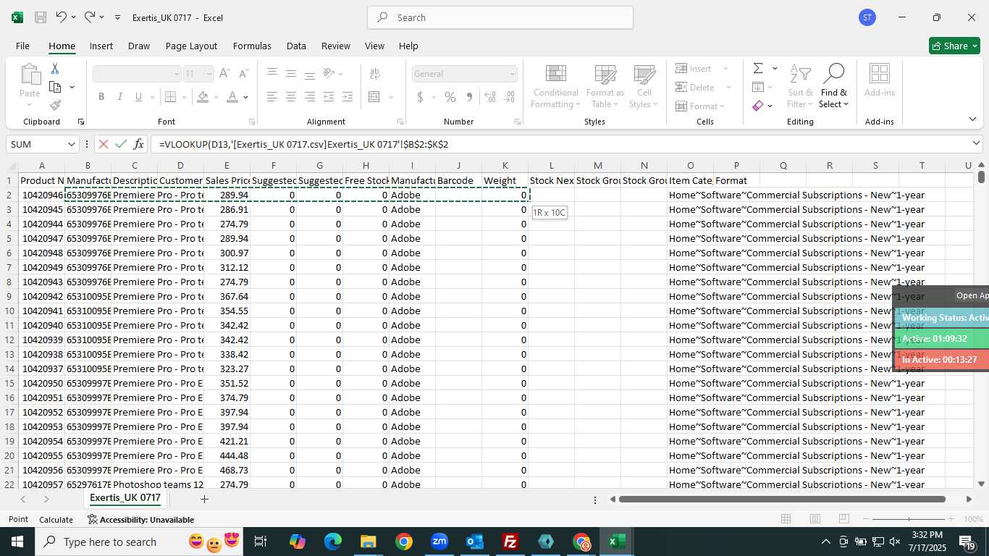
Task: Click the Cut scissors icon
Action: click(55, 69)
